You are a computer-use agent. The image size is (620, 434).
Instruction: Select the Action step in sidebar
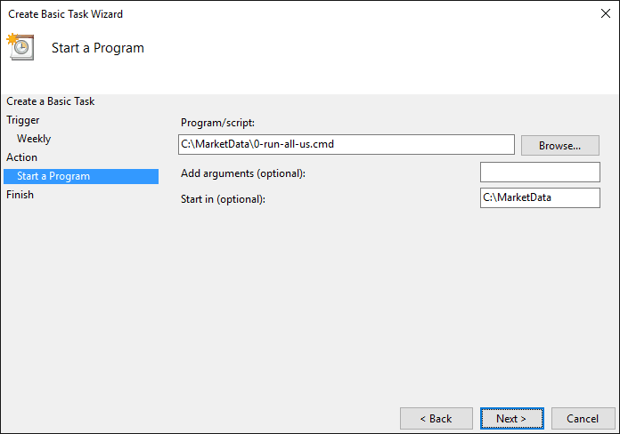click(x=21, y=157)
